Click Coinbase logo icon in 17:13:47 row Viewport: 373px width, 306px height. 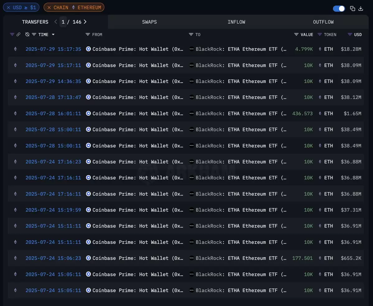[88, 97]
